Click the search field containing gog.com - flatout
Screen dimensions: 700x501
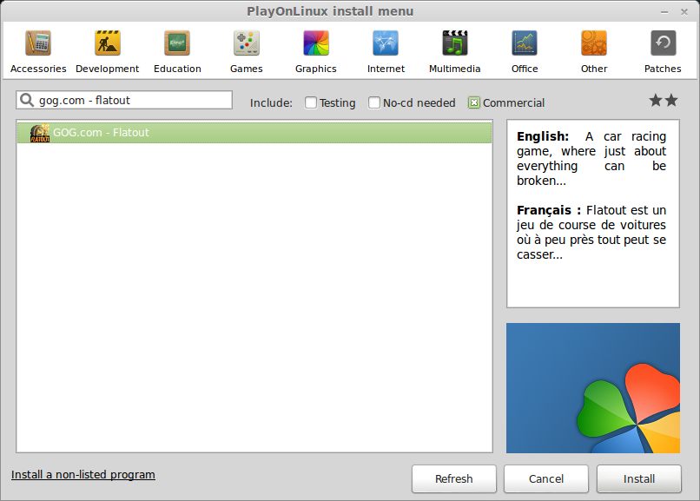[x=124, y=100]
